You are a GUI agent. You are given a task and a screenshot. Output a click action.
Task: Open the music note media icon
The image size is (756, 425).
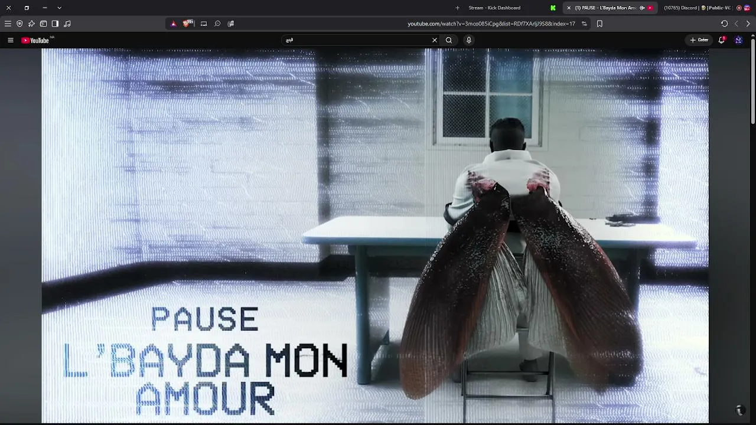(x=67, y=24)
